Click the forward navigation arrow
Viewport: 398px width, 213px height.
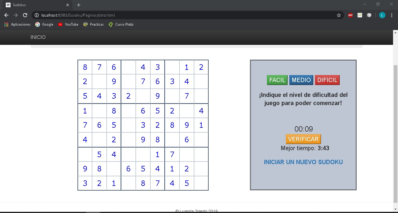(16, 15)
